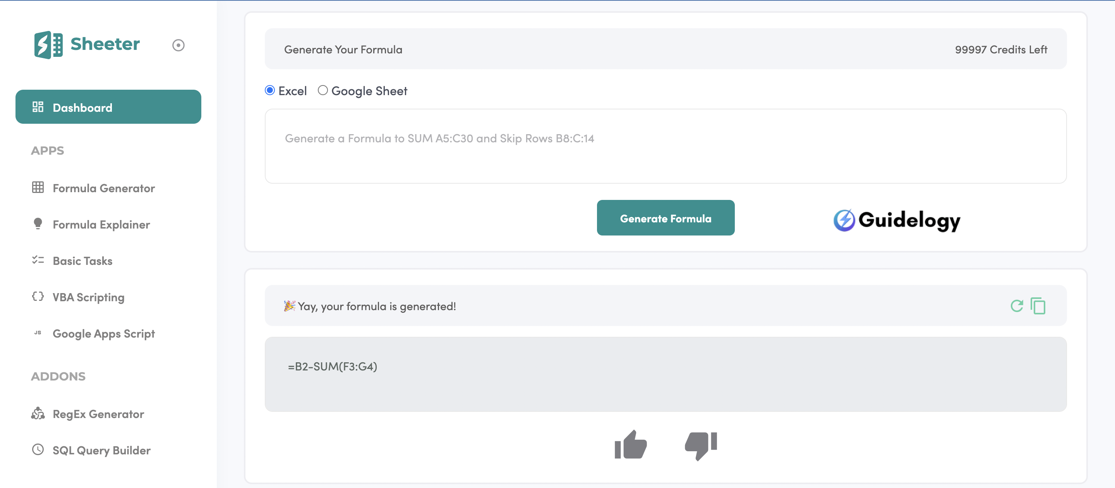Give a thumbs down to the formula

[x=701, y=445]
